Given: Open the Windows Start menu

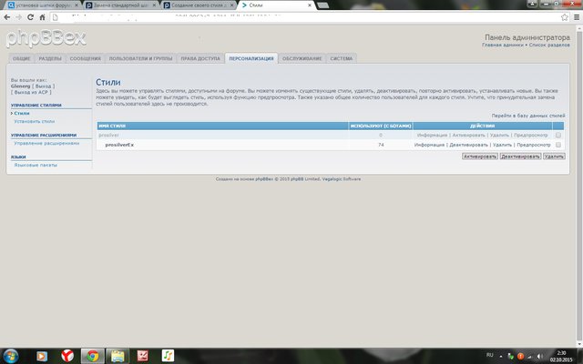Looking at the screenshot, I should coord(10,356).
